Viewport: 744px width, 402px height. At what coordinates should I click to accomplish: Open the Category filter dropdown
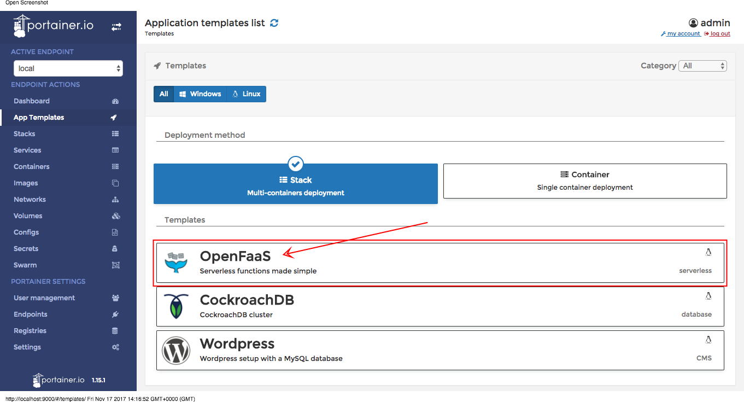(702, 65)
